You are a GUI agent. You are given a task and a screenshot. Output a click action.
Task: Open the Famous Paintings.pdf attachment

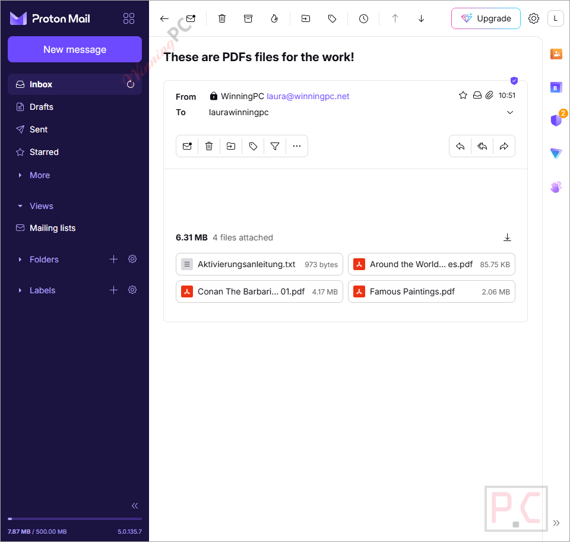pyautogui.click(x=432, y=291)
